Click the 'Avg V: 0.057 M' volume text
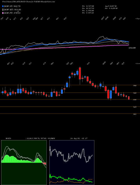 click(111, 6)
